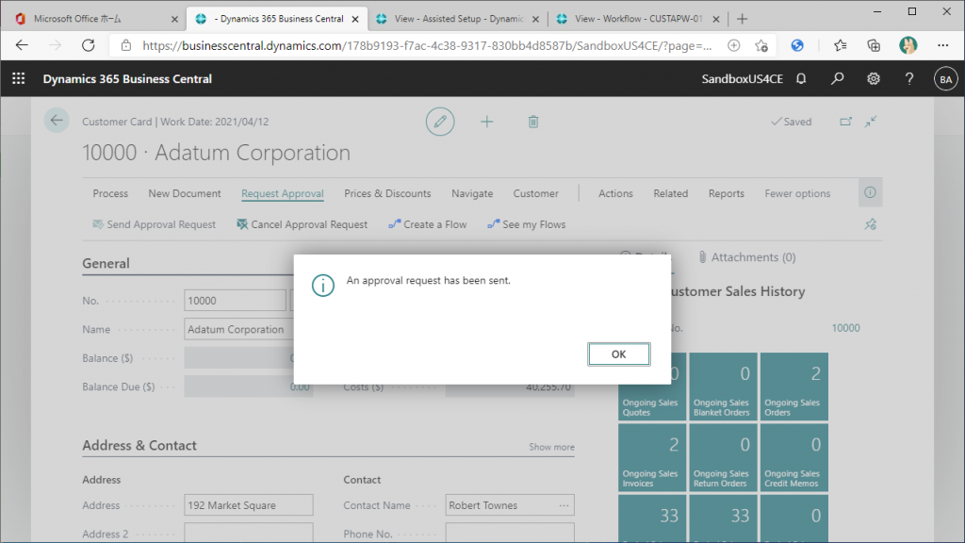This screenshot has width=965, height=543.
Task: Click Cancel Approval Request
Action: pos(302,224)
